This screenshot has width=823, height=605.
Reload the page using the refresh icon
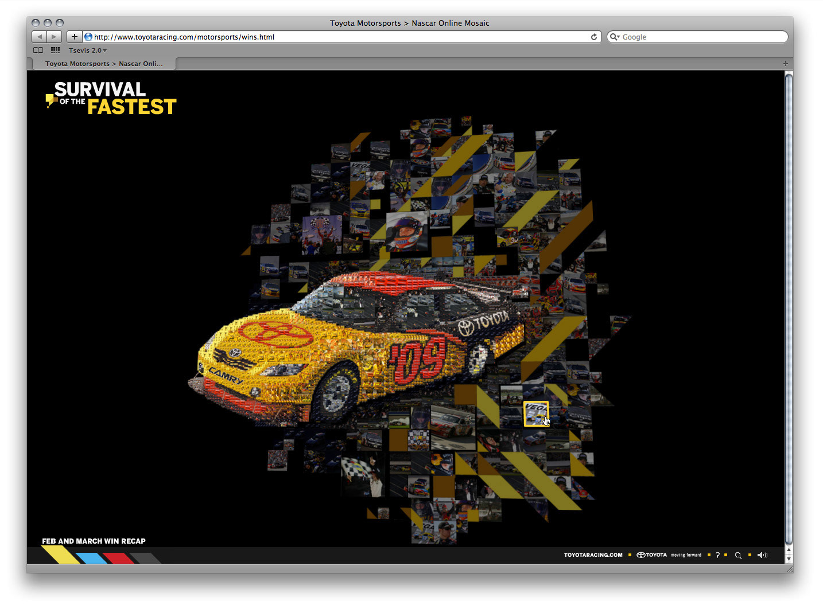point(594,37)
